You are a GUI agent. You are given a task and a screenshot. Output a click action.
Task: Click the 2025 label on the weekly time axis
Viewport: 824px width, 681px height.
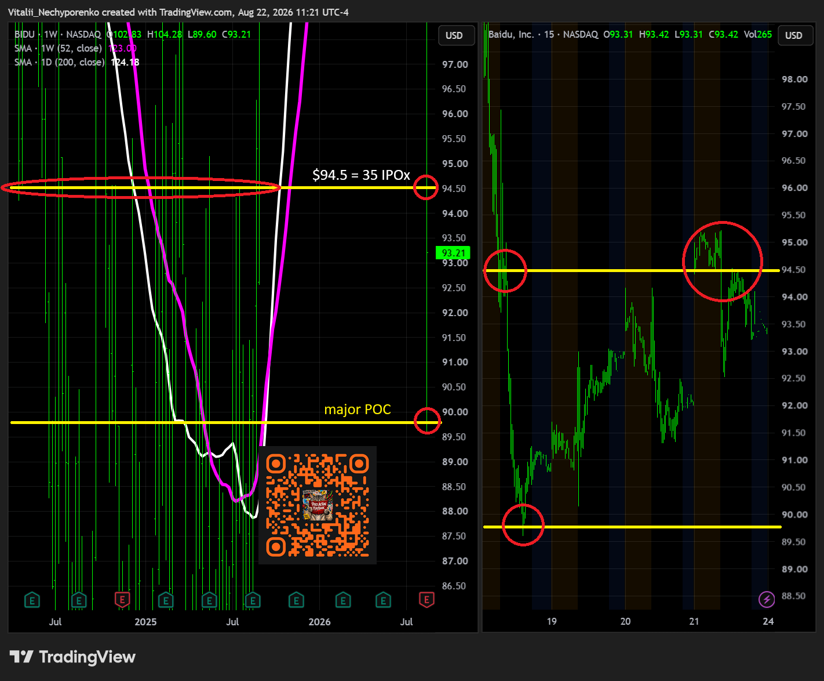pyautogui.click(x=145, y=622)
